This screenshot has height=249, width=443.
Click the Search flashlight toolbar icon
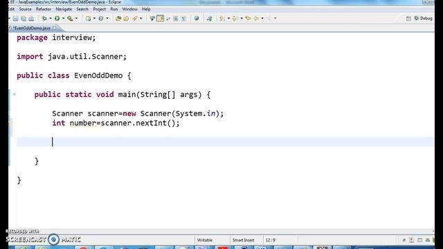[135, 19]
